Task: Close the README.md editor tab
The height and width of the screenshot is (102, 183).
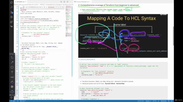Action: click(26, 2)
